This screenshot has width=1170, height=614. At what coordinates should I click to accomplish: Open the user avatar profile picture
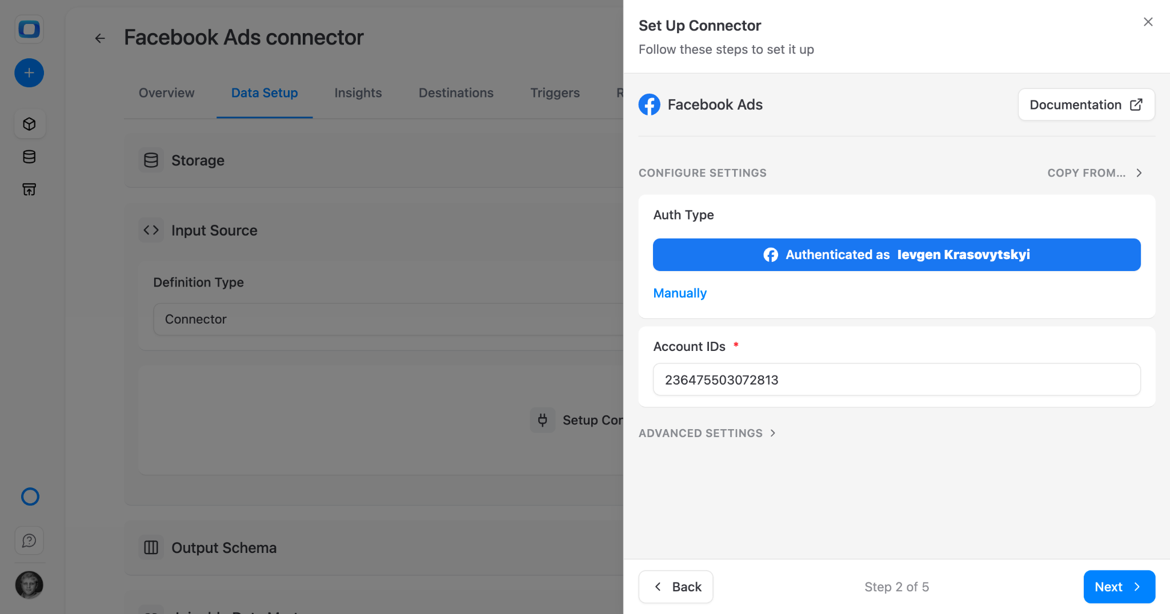29,585
